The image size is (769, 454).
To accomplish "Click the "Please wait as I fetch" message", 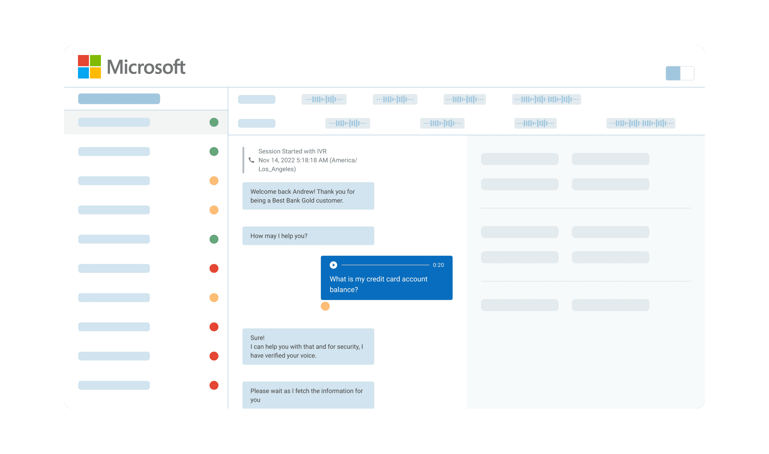I will point(308,395).
